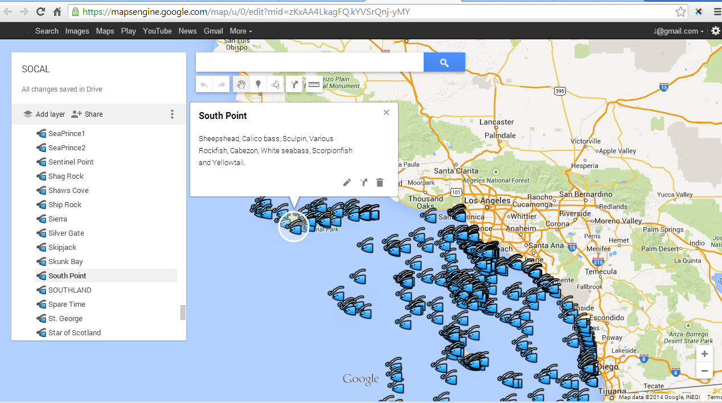Open YouTube from the Google bar
This screenshot has width=722, height=403.
click(157, 31)
